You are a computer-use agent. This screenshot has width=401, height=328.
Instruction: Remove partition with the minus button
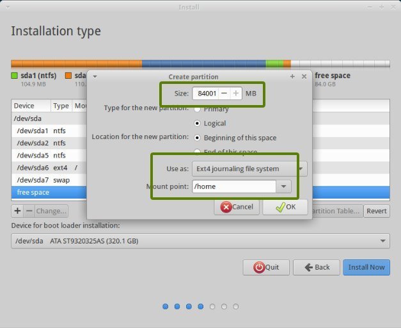[29, 211]
